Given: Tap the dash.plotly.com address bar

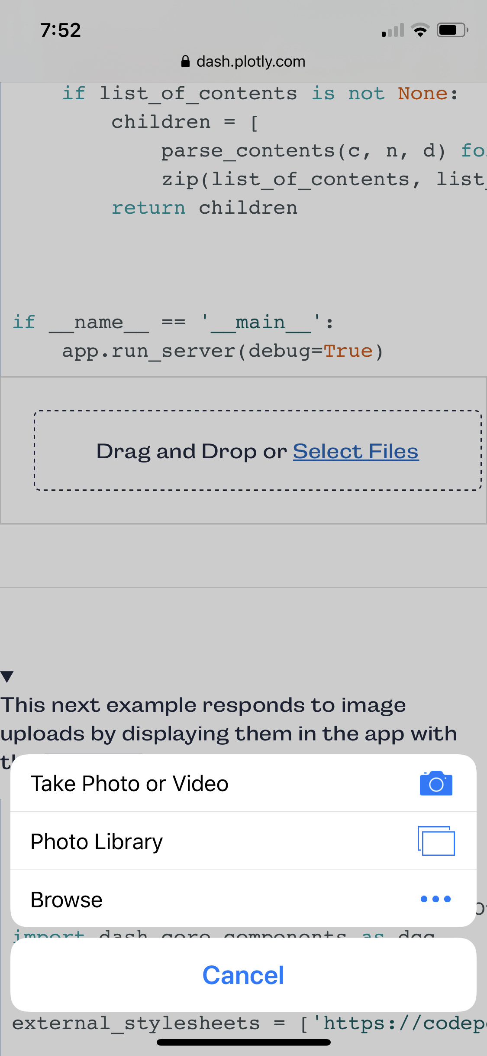Looking at the screenshot, I should click(x=243, y=62).
